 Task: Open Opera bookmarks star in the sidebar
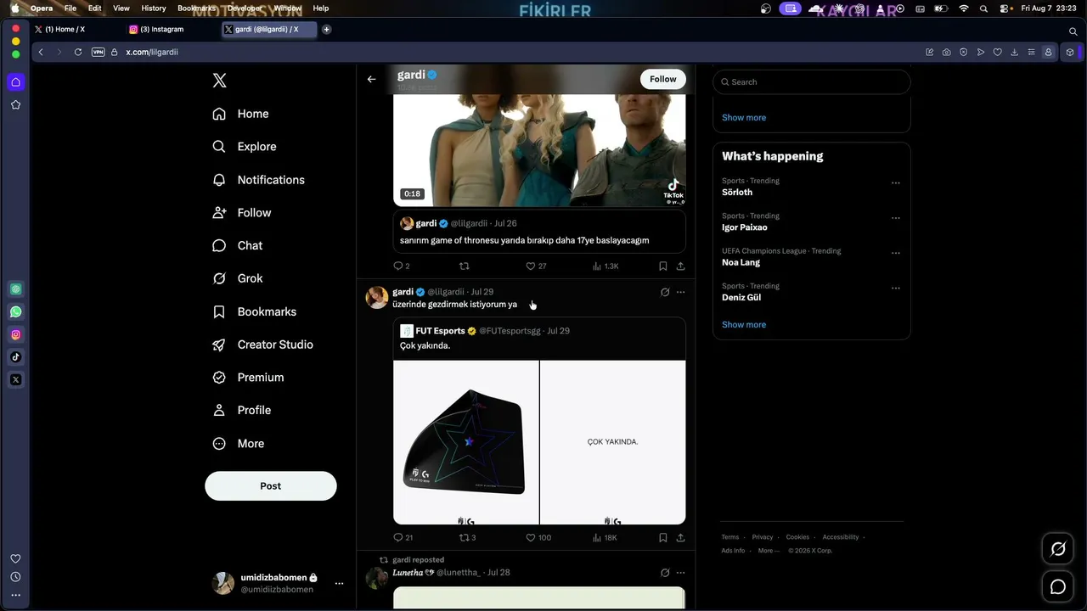tap(15, 104)
